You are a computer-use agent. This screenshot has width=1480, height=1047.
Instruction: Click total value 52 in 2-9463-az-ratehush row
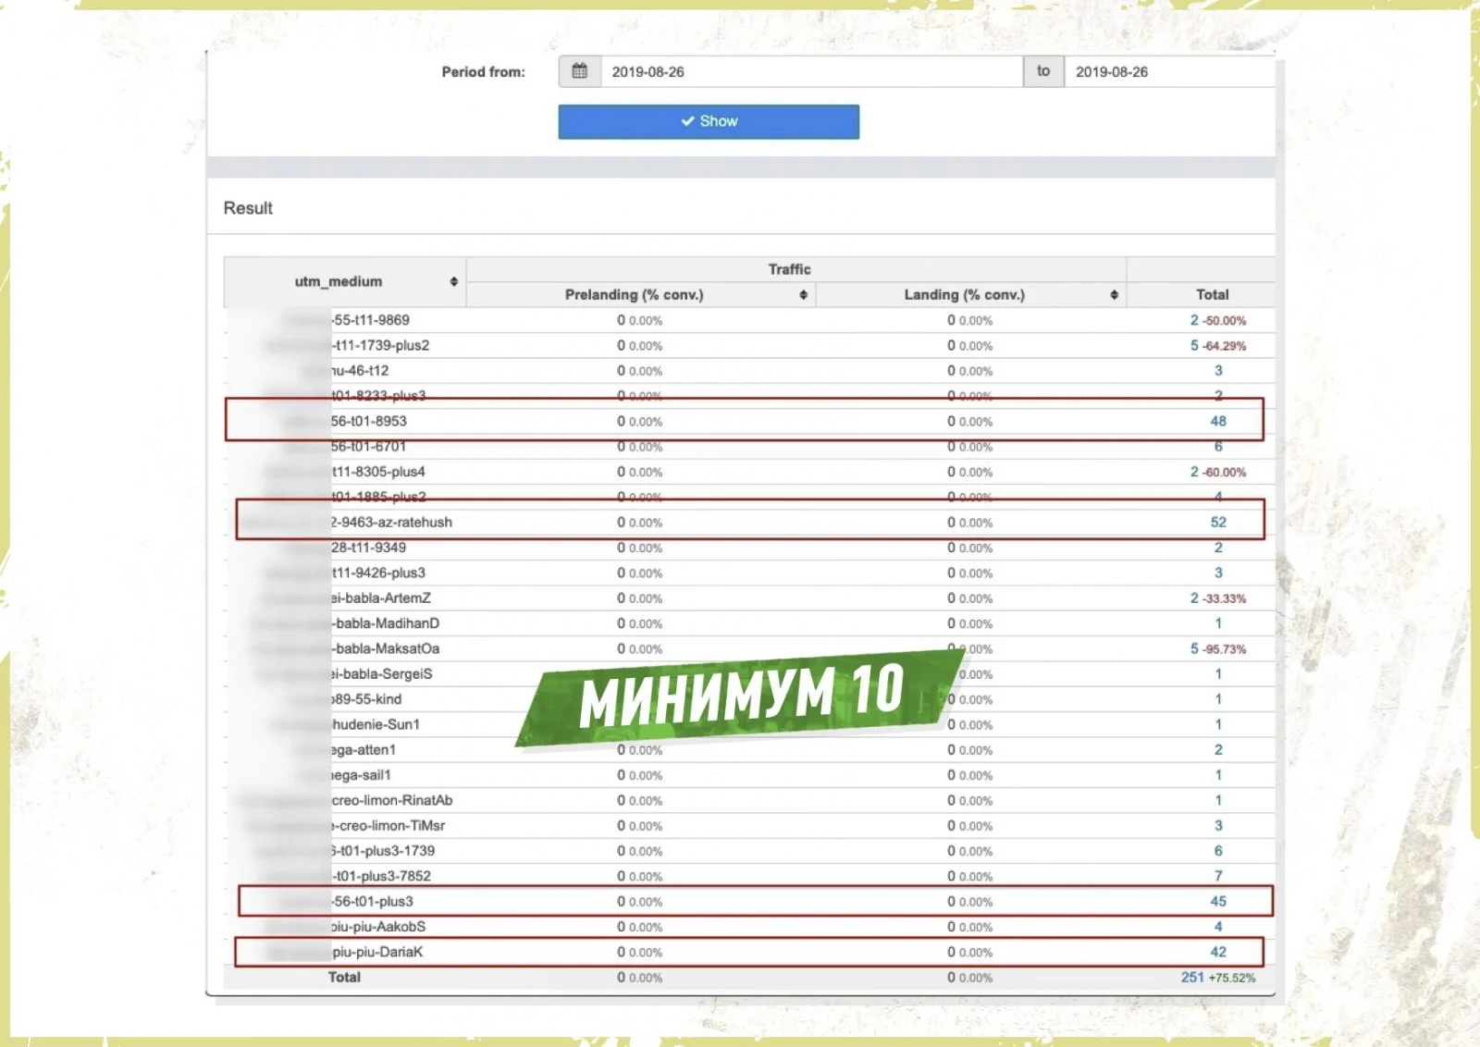[x=1218, y=523]
